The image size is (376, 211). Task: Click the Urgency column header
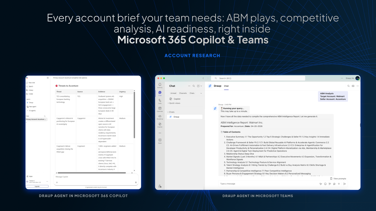click(126, 91)
